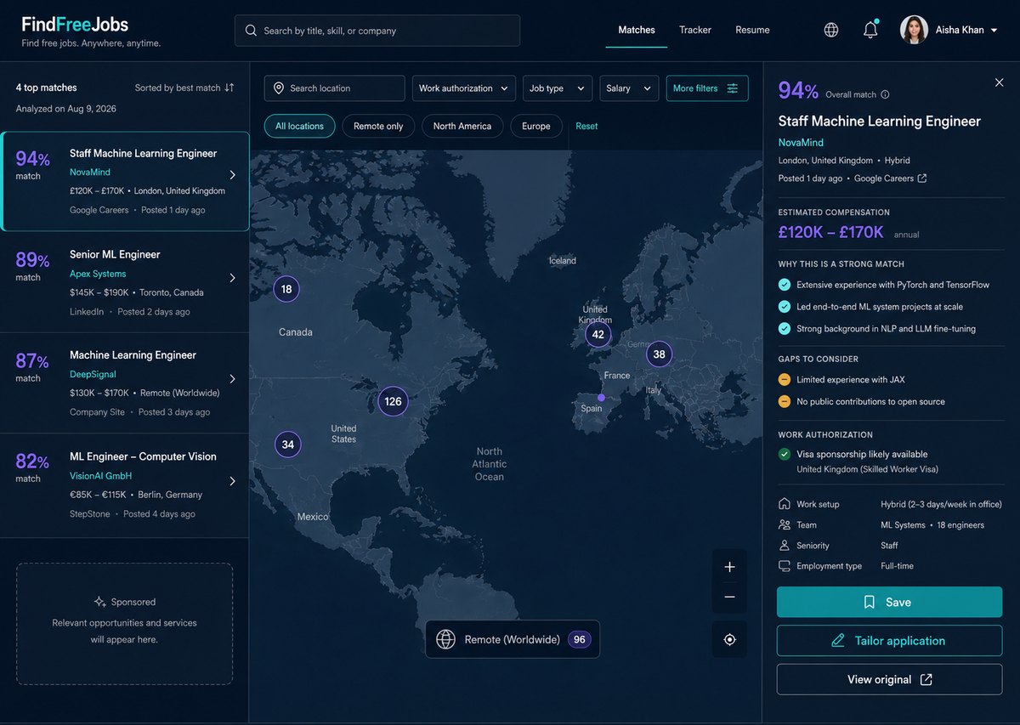Click the map cluster marker 38

(x=659, y=354)
